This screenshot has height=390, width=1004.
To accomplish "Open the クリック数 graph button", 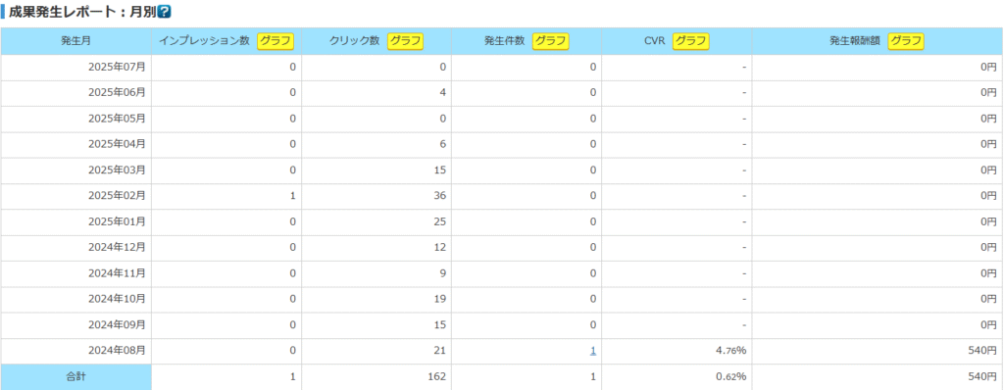I will (x=405, y=41).
